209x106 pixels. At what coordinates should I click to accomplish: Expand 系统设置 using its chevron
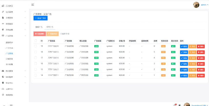(x=25, y=29)
